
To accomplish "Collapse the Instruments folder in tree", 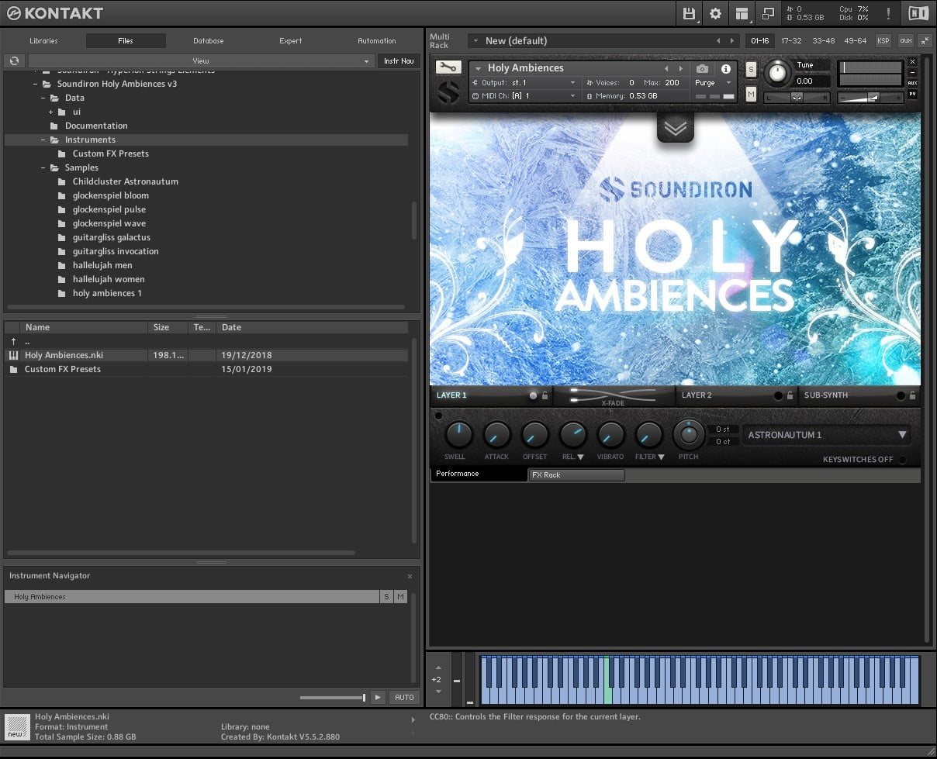I will click(44, 140).
